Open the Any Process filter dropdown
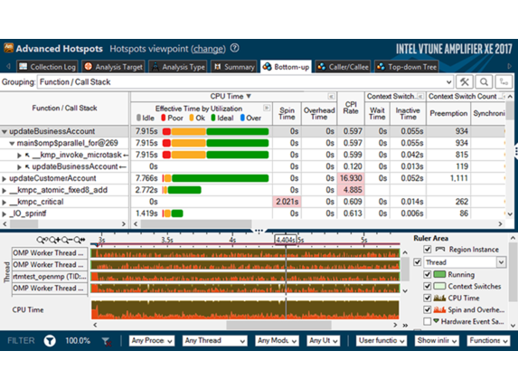Screen dimensions: 518x389 152,340
